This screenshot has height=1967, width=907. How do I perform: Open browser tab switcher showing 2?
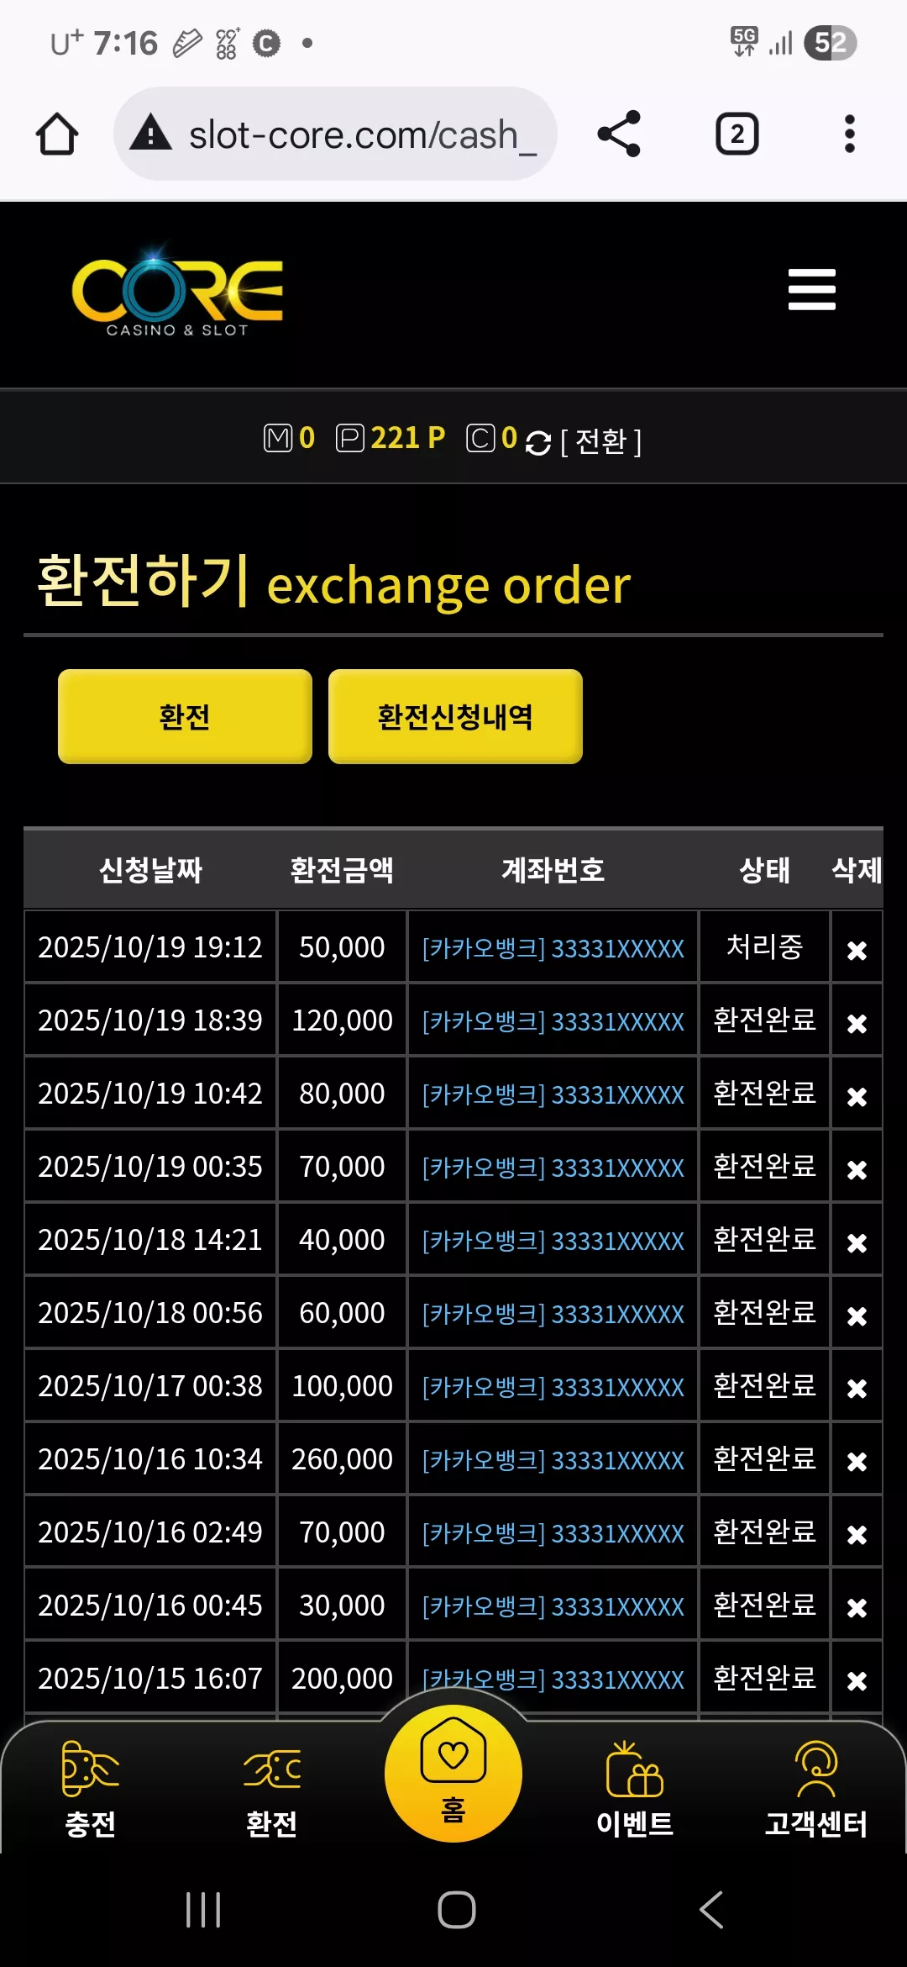737,134
